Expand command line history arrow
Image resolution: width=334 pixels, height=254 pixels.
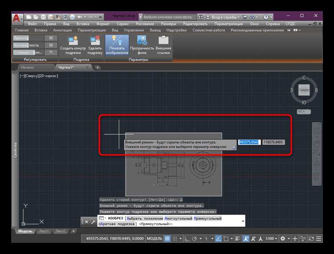coord(243,221)
